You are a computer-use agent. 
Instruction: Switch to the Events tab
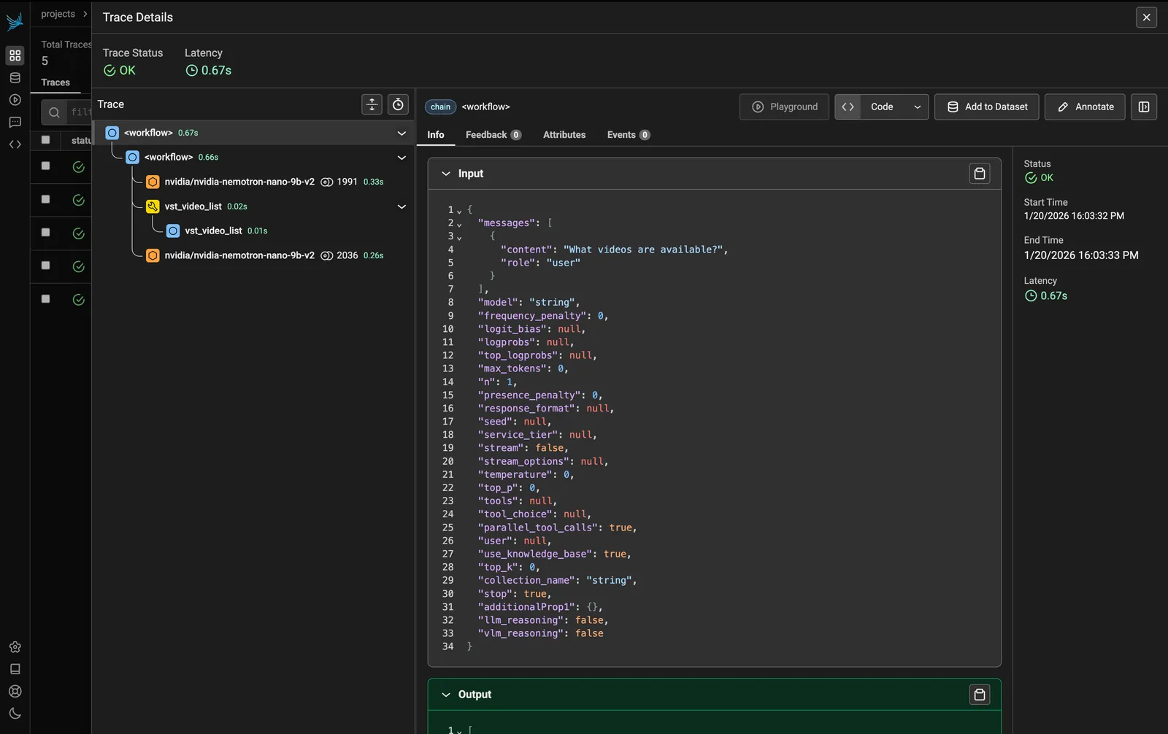(629, 135)
